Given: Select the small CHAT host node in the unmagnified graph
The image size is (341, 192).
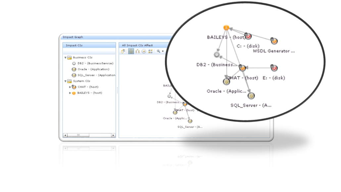Looking at the screenshot, I should point(185,104).
